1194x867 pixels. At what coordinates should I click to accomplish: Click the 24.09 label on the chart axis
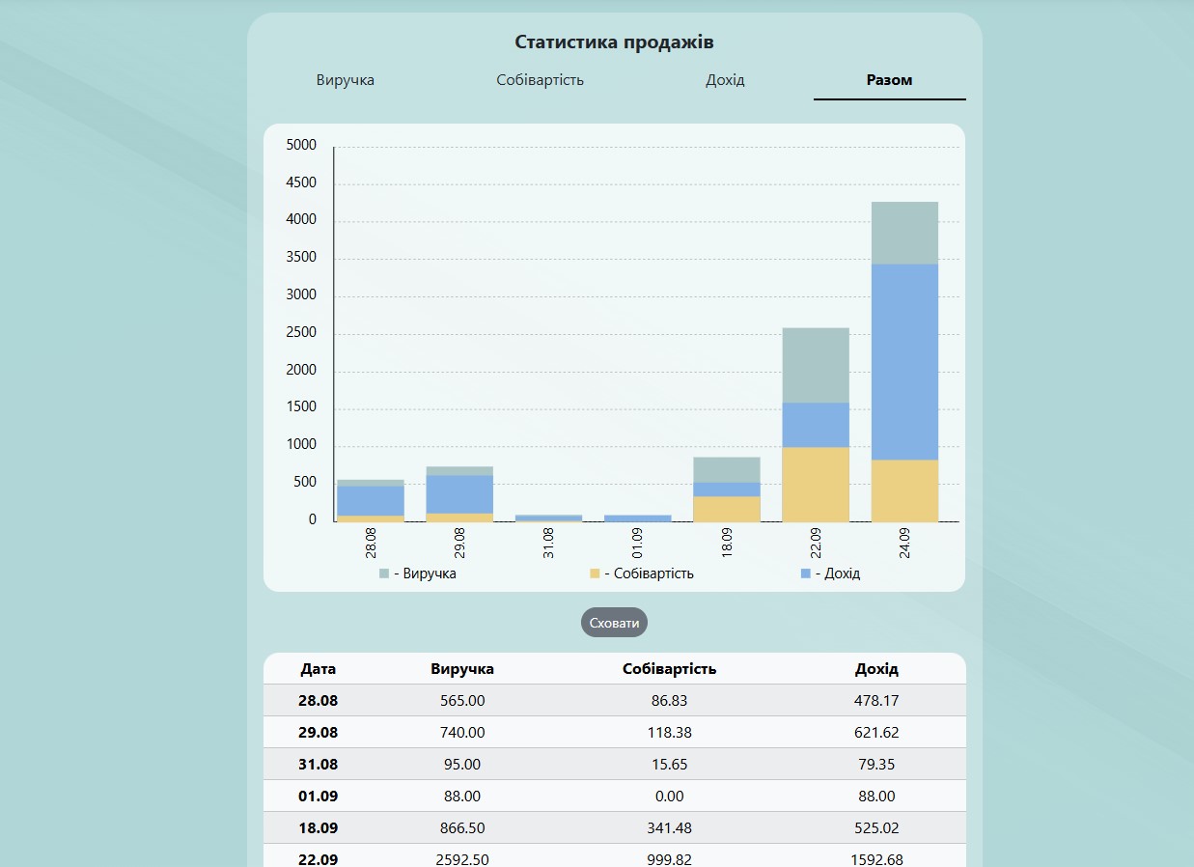click(904, 544)
